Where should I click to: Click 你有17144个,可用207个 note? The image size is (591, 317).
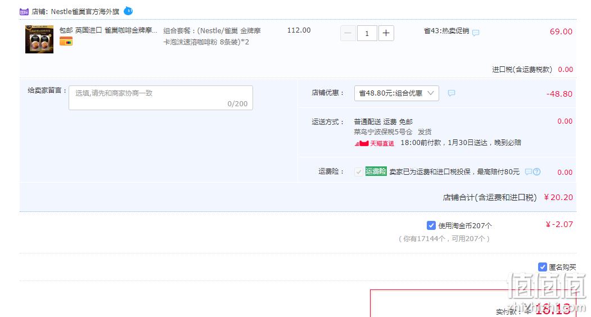coord(444,239)
